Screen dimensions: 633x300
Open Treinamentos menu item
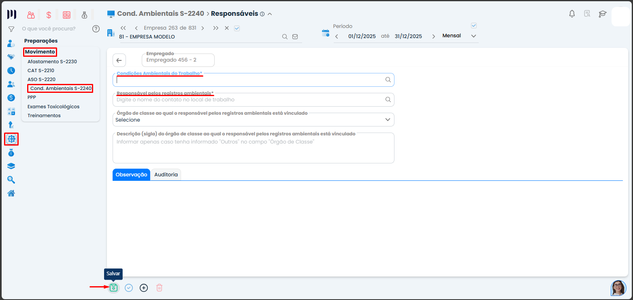point(44,116)
